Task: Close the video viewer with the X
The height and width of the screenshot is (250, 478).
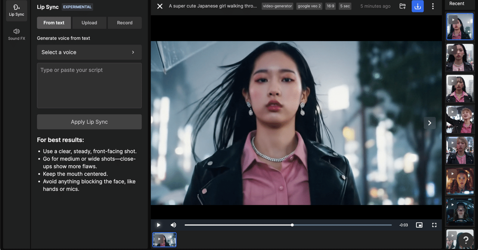Action: [x=159, y=6]
